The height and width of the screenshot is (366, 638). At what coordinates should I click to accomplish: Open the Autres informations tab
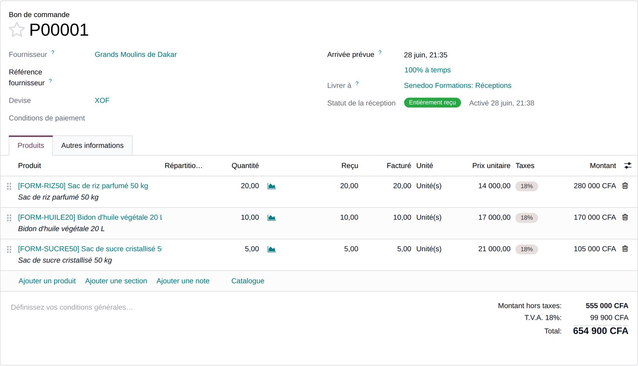93,145
